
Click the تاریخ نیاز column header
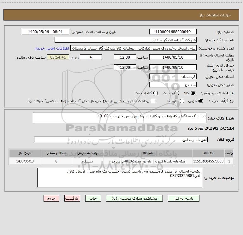[25, 153]
